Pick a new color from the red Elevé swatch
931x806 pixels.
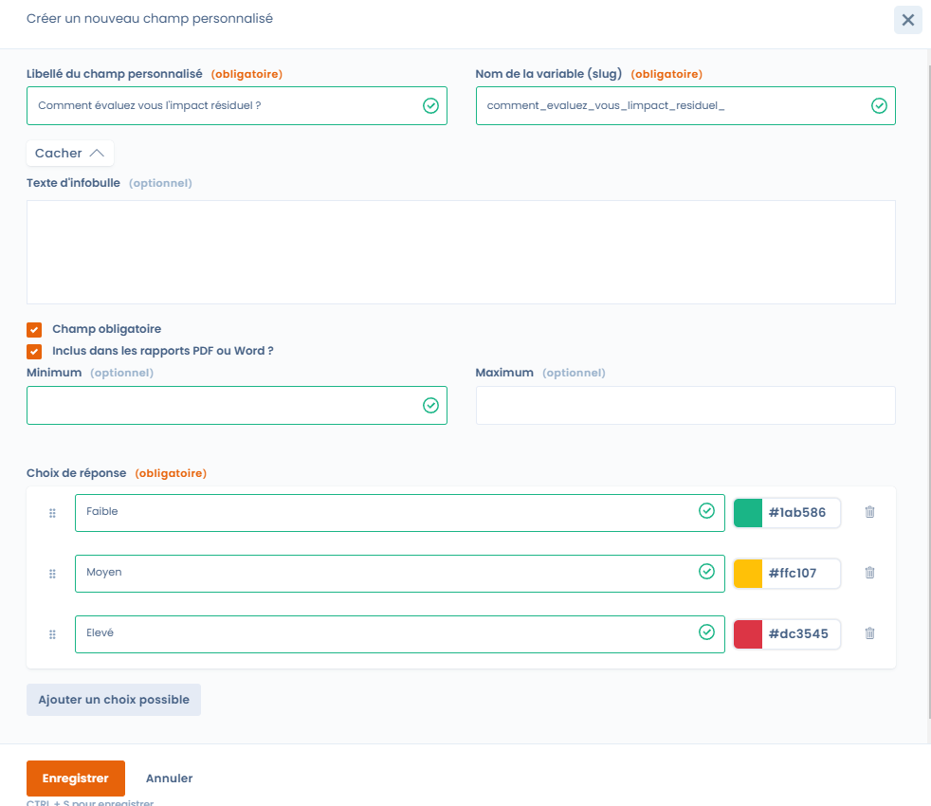[748, 634]
